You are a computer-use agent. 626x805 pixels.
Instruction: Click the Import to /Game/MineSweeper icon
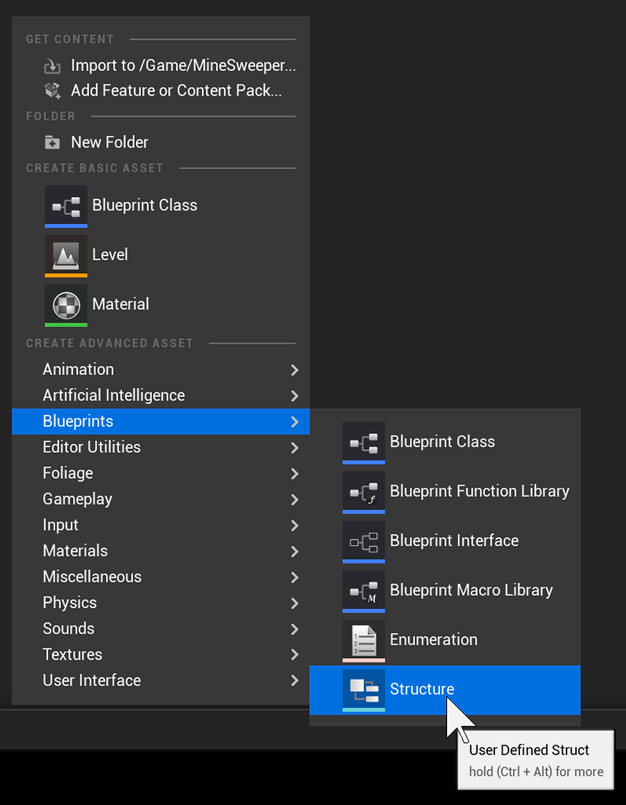click(52, 66)
